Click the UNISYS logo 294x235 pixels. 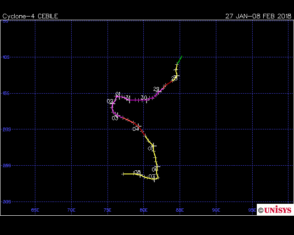tap(275, 210)
